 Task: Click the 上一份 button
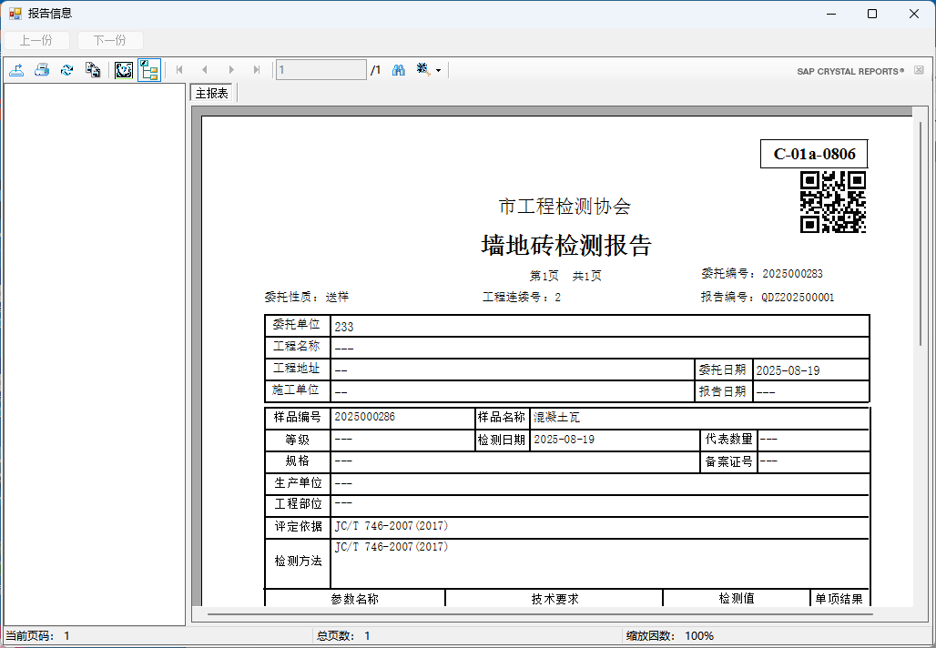pyautogui.click(x=36, y=40)
